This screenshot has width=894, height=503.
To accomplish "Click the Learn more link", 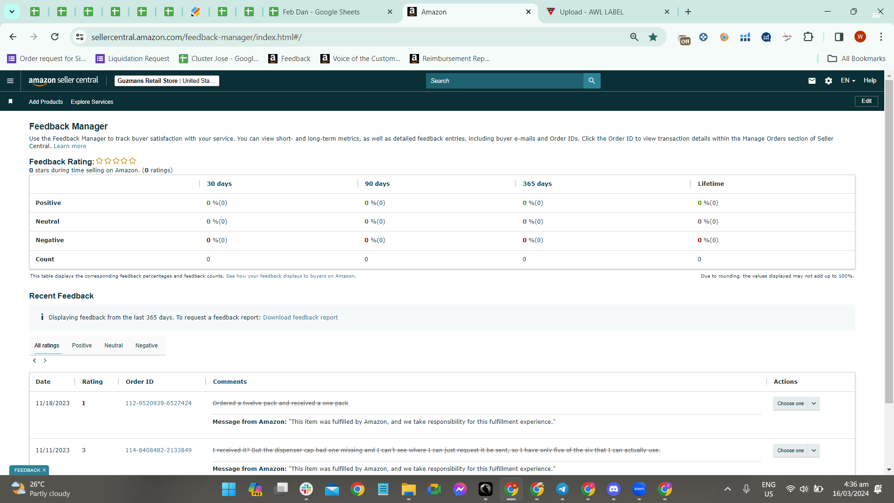I will [x=70, y=146].
